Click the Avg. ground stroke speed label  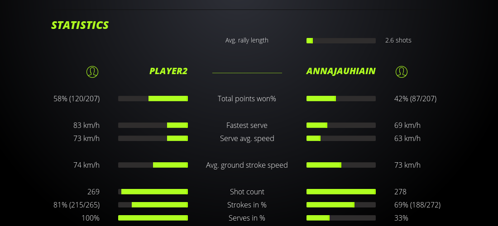(247, 165)
